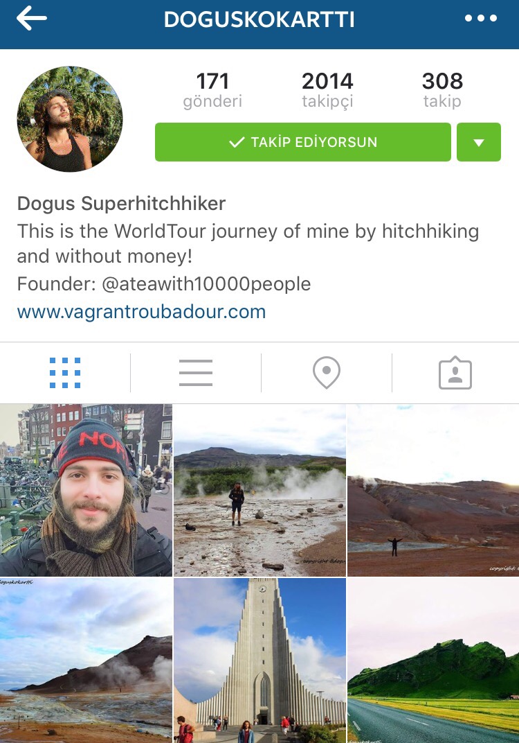
Task: Open the steaming brown mountain photo
Action: [x=86, y=661]
